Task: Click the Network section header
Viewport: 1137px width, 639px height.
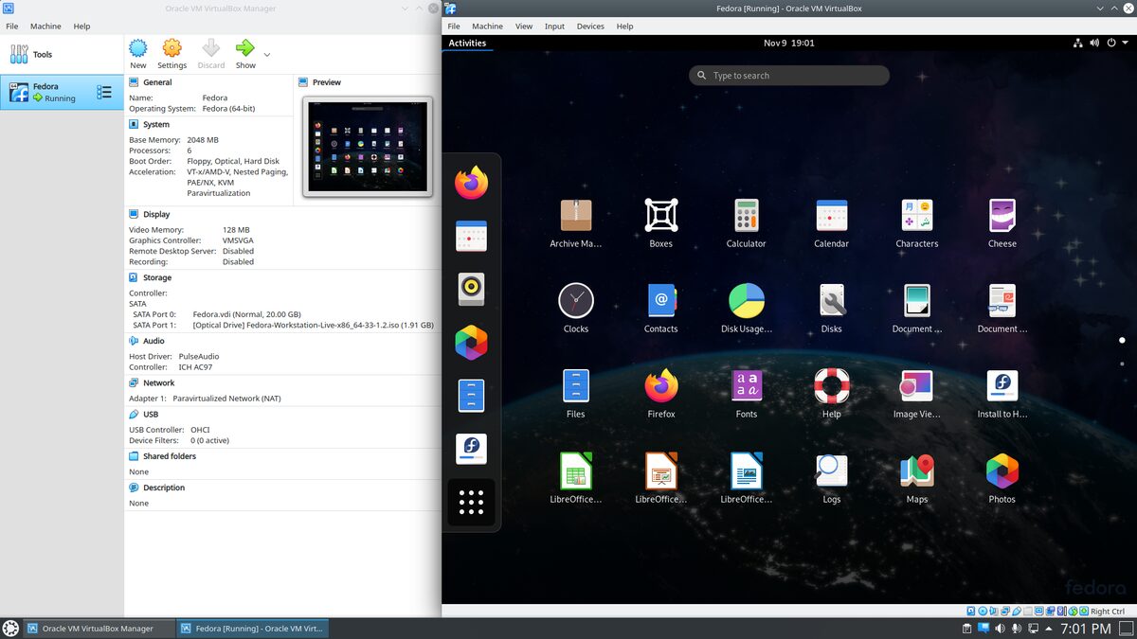Action: tap(158, 382)
